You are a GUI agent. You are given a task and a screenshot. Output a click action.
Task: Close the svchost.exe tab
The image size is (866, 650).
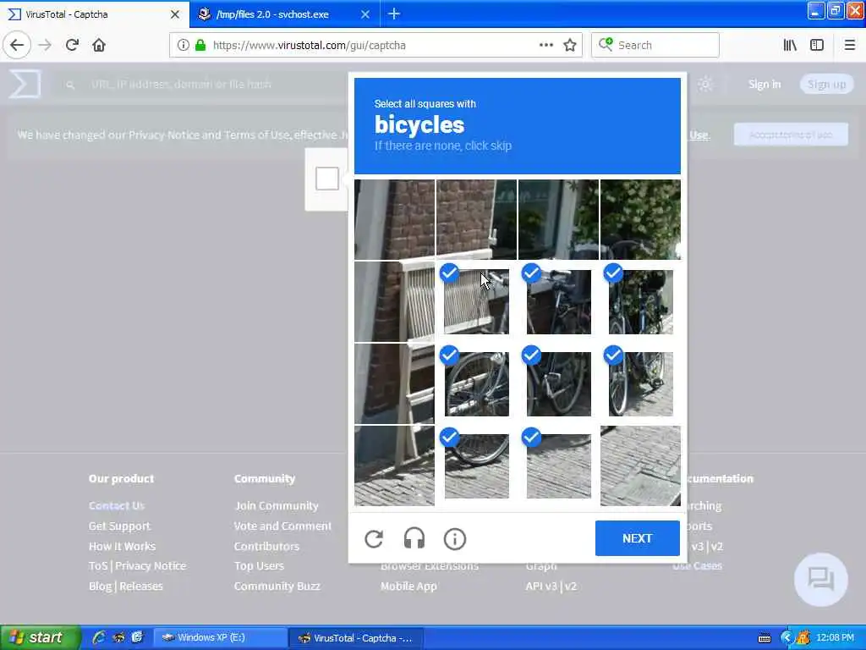[365, 14]
